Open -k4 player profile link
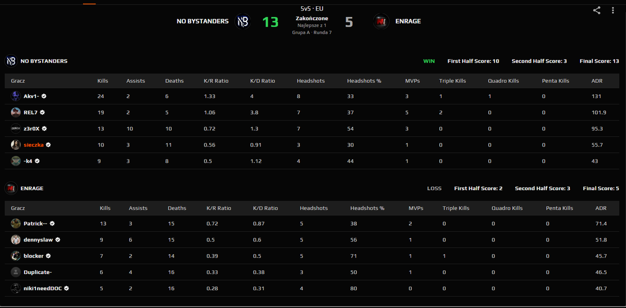Viewport: 626px width, 308px height. [28, 161]
